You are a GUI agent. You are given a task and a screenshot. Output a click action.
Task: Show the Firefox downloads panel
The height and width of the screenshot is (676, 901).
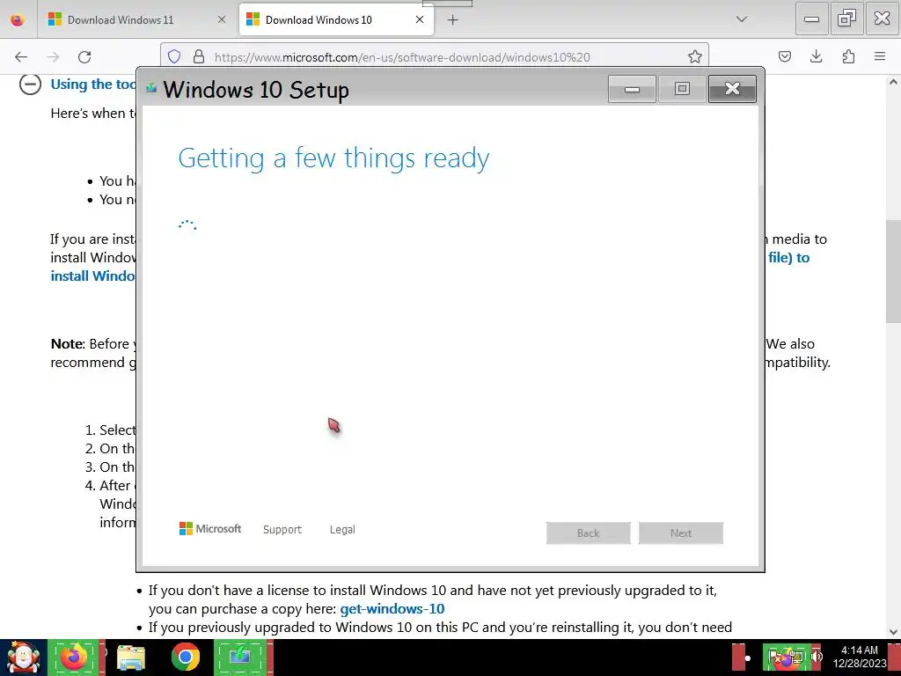click(816, 56)
